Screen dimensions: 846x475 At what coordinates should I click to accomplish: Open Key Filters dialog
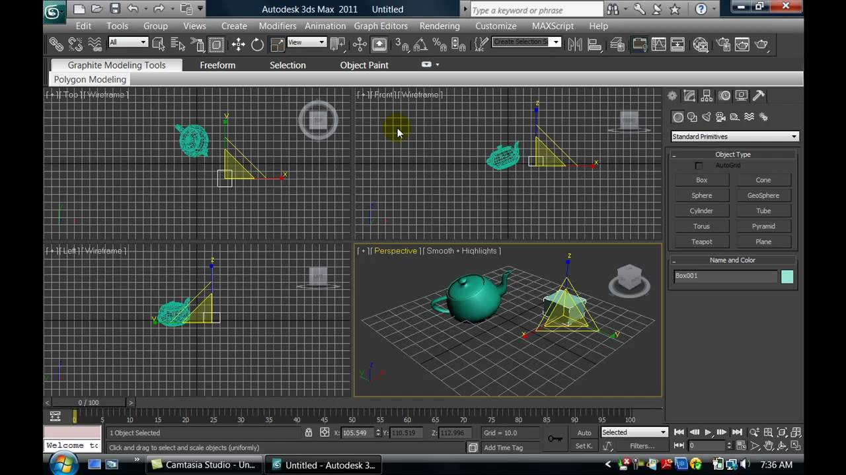tap(642, 446)
